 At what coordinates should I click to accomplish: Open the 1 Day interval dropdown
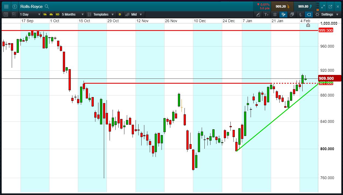click(30, 14)
